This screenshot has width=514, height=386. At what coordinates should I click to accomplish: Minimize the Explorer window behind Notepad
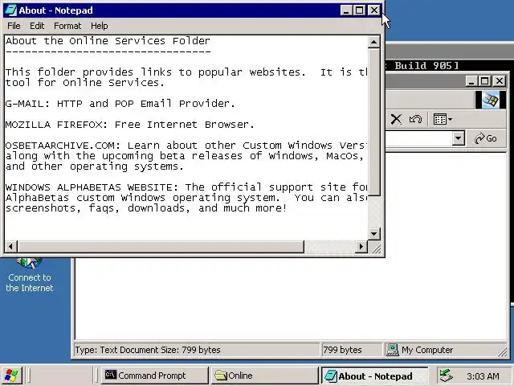471,80
